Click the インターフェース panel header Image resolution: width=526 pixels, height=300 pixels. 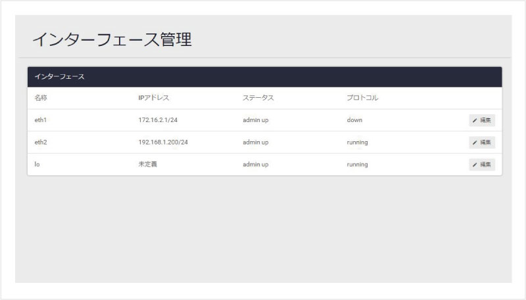pos(265,77)
